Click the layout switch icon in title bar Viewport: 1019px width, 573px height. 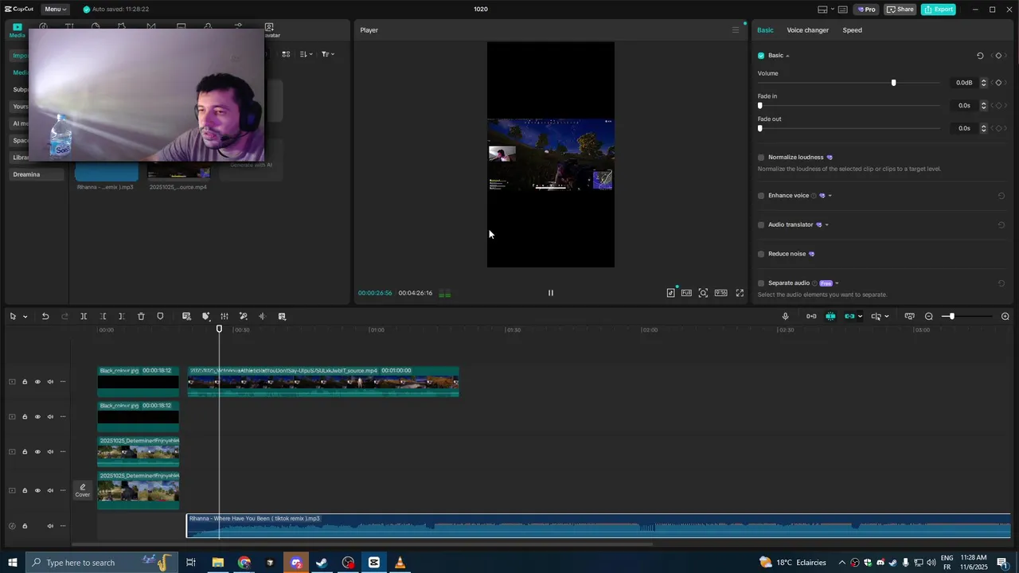[x=822, y=10]
